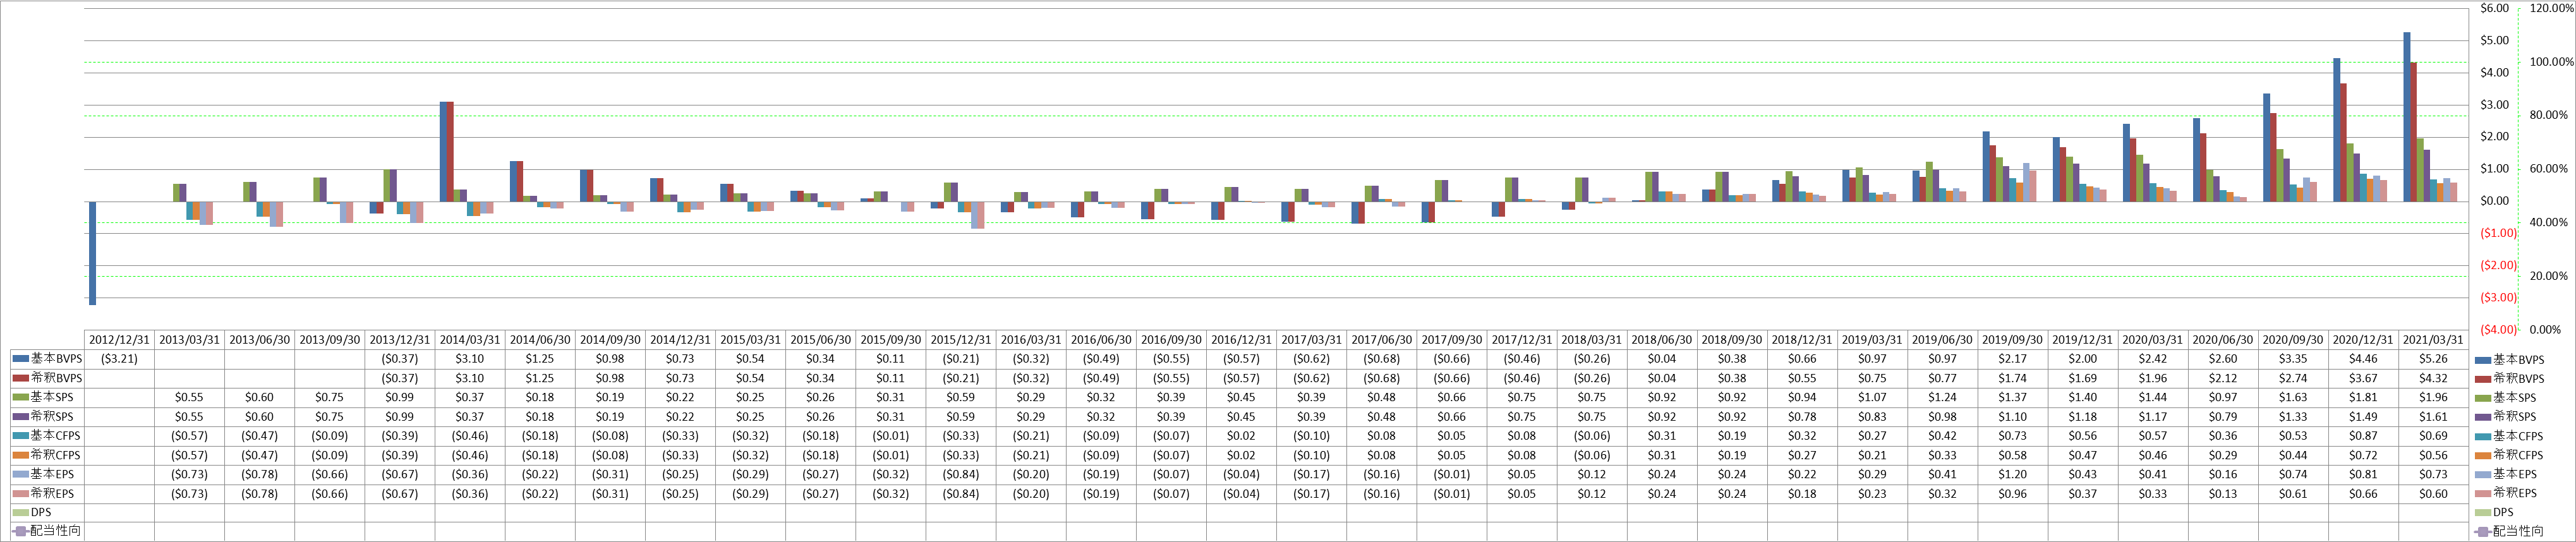Click the $6.00 label on the value axis

tap(2495, 8)
